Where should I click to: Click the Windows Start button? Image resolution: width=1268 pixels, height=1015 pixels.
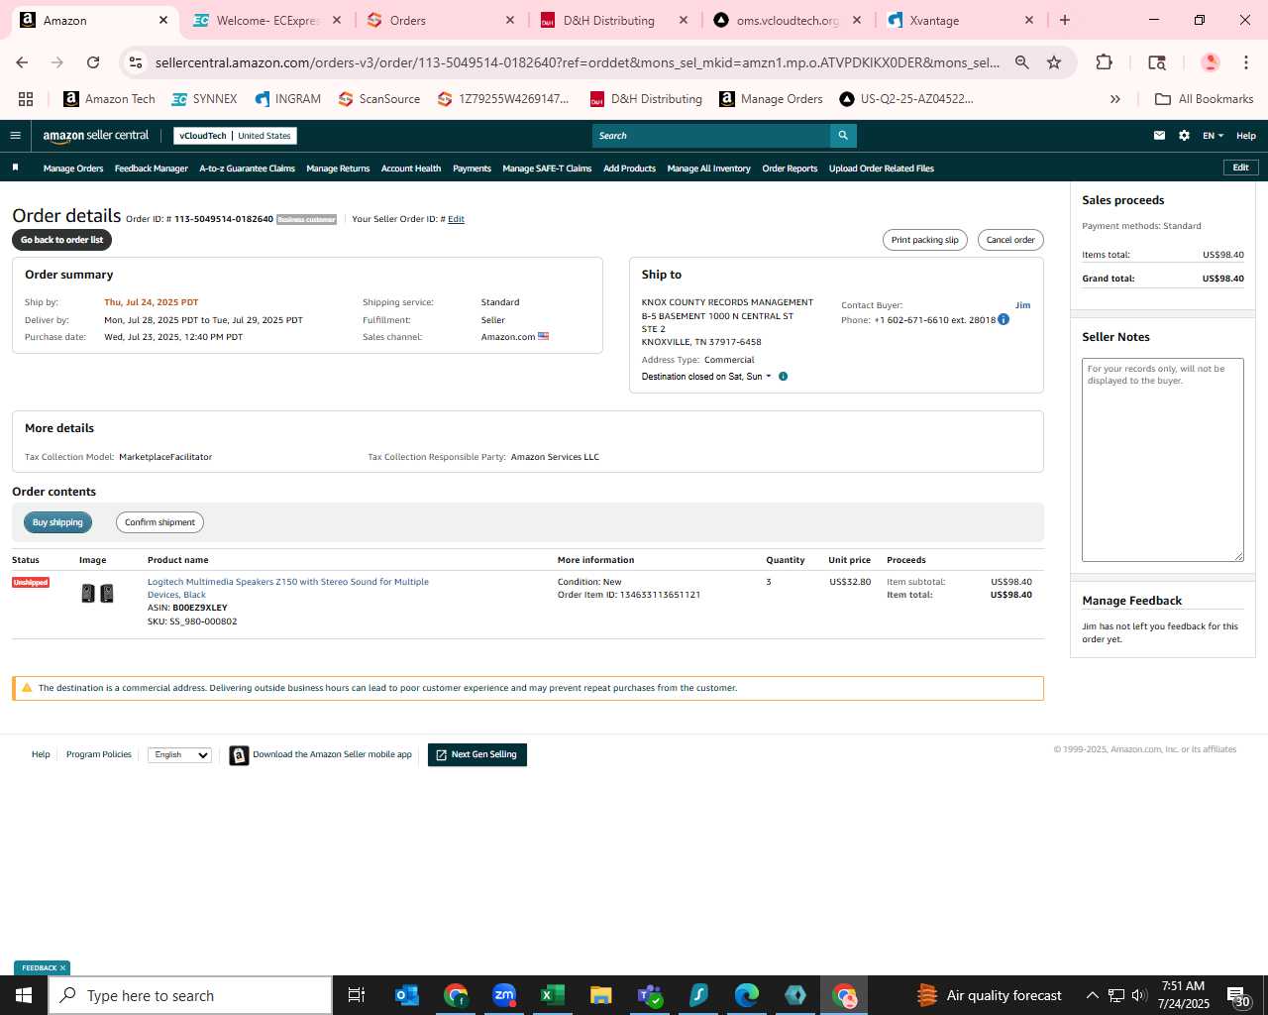[x=24, y=995]
